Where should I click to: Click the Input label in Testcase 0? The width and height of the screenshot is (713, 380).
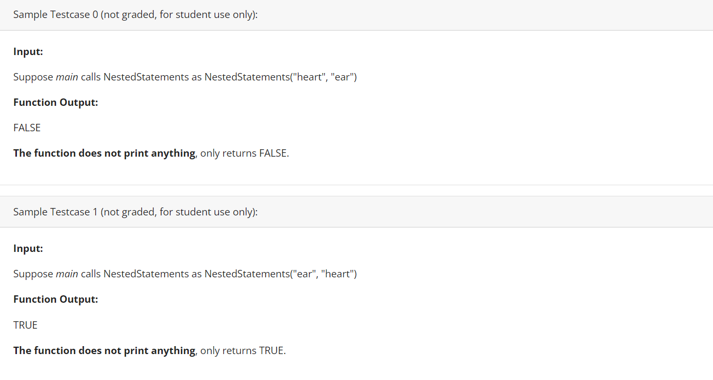(x=28, y=52)
